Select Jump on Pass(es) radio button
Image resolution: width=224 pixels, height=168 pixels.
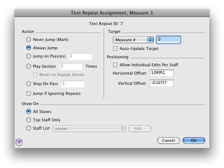coord(29,56)
